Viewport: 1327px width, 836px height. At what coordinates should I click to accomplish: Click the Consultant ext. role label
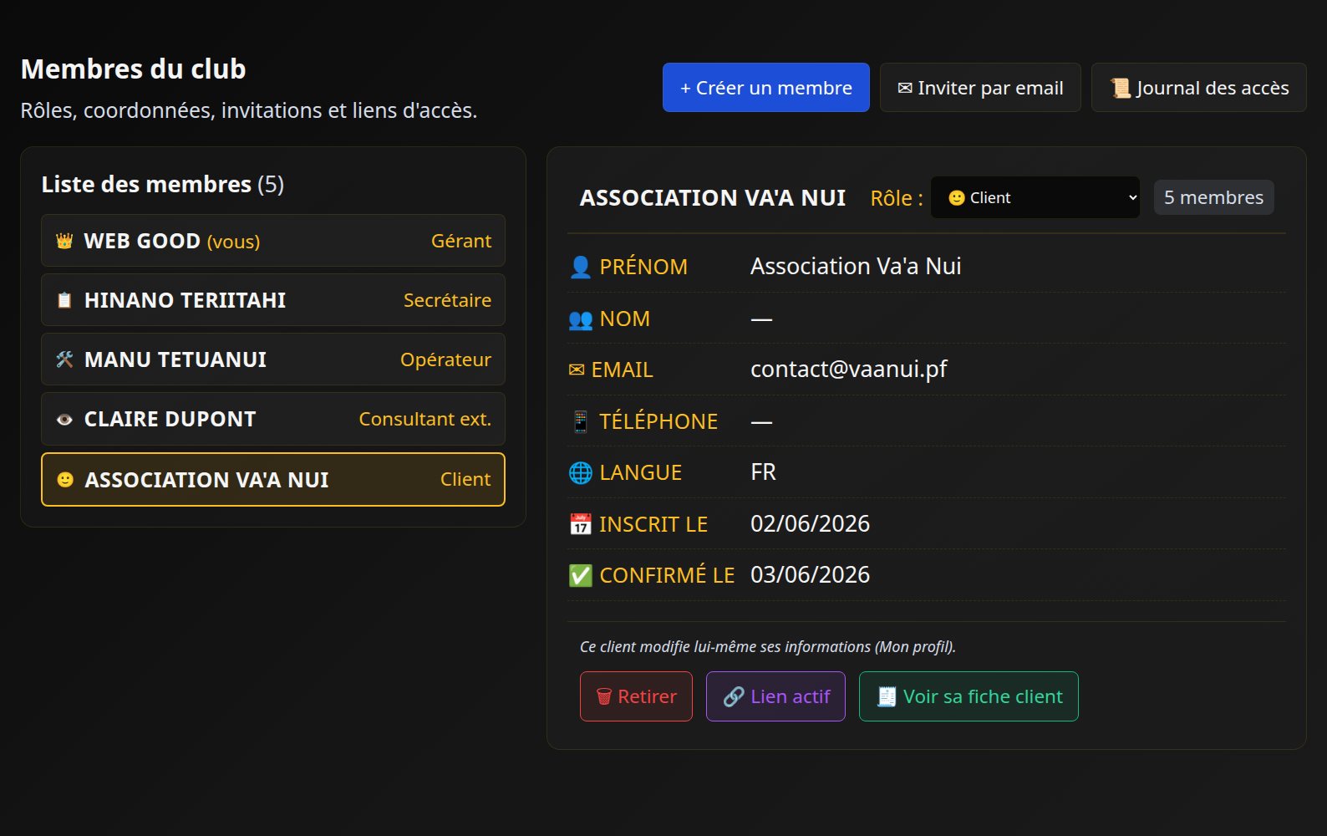(425, 419)
